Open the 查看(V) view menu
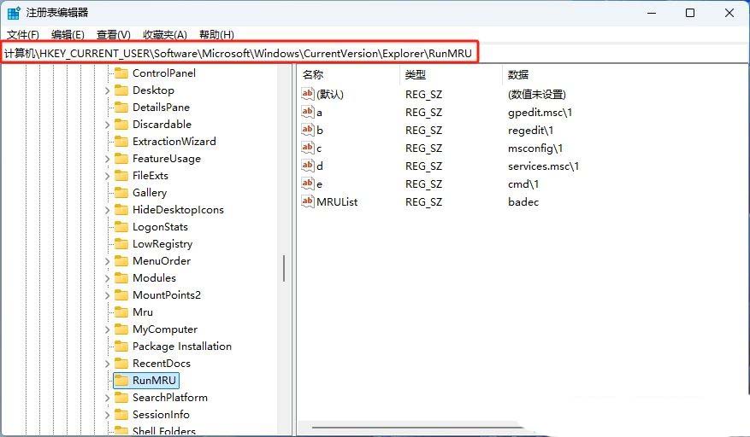 pyautogui.click(x=113, y=35)
